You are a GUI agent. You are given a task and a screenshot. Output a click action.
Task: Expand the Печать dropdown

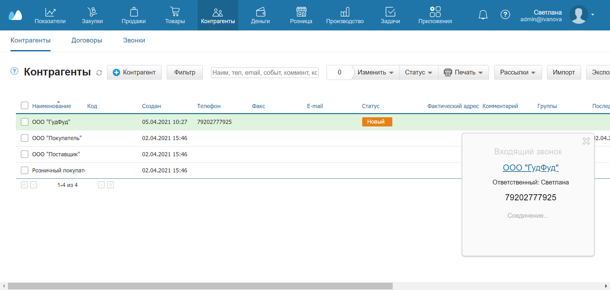point(463,73)
